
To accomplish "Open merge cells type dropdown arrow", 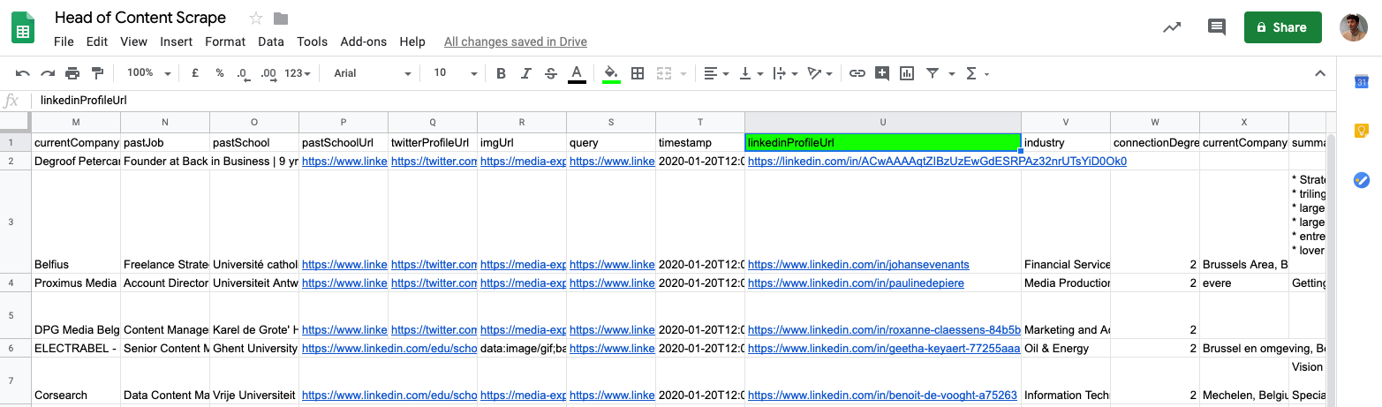I will coord(683,73).
